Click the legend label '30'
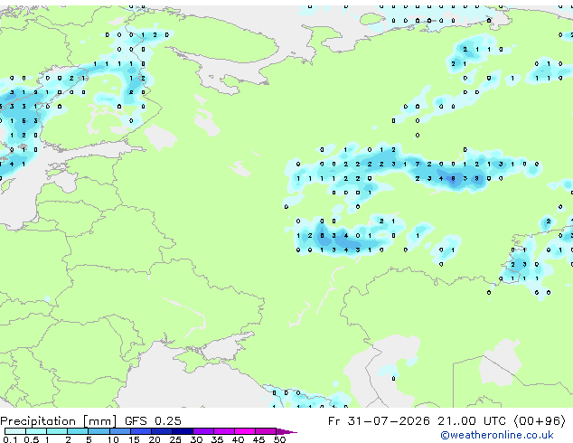Screen dimensions: 573x443 tap(196, 439)
